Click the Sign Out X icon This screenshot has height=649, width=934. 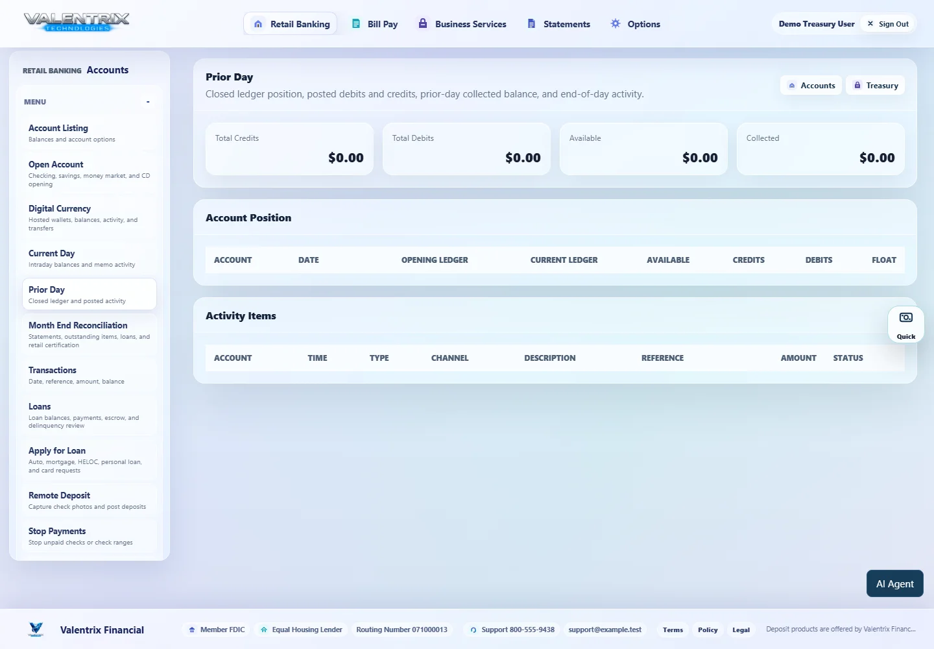(870, 23)
